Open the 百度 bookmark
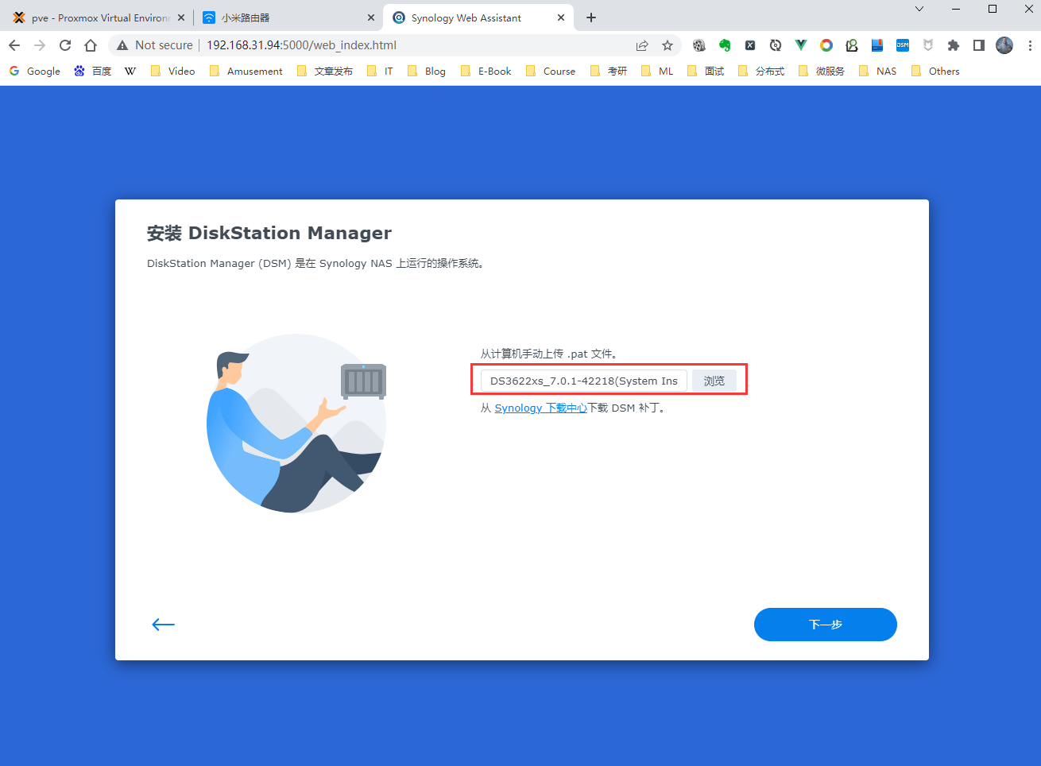The image size is (1041, 766). (x=93, y=72)
